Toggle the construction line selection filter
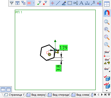This screenshot has height=98, width=111. (x=58, y=3)
